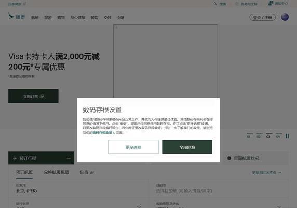Open the 住宿 accommodation tab
The width and height of the screenshot is (297, 208).
pos(87,172)
